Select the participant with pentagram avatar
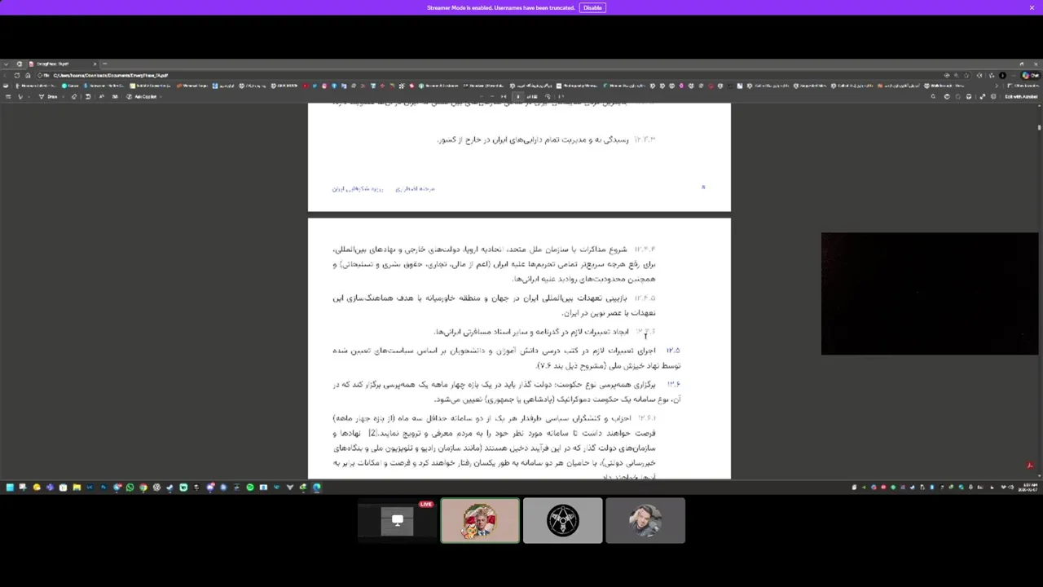 tap(562, 520)
